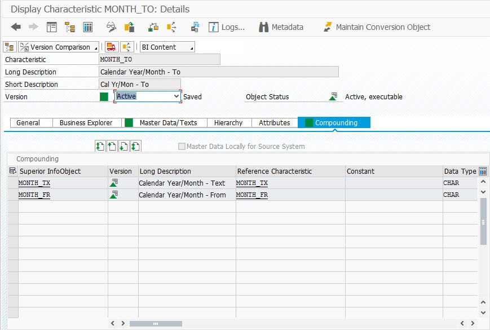The width and height of the screenshot is (490, 330).
Task: Expand the BI Content dropdown
Action: (x=167, y=47)
